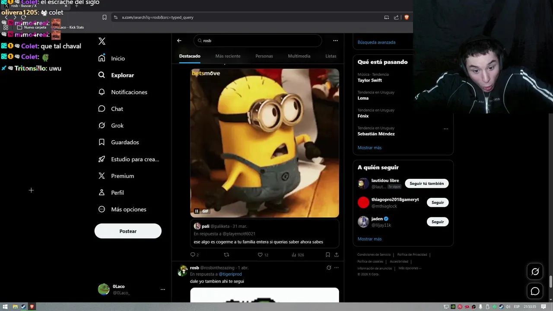Image resolution: width=553 pixels, height=311 pixels.
Task: Open the Accesibilidad footer link
Action: 399,262
